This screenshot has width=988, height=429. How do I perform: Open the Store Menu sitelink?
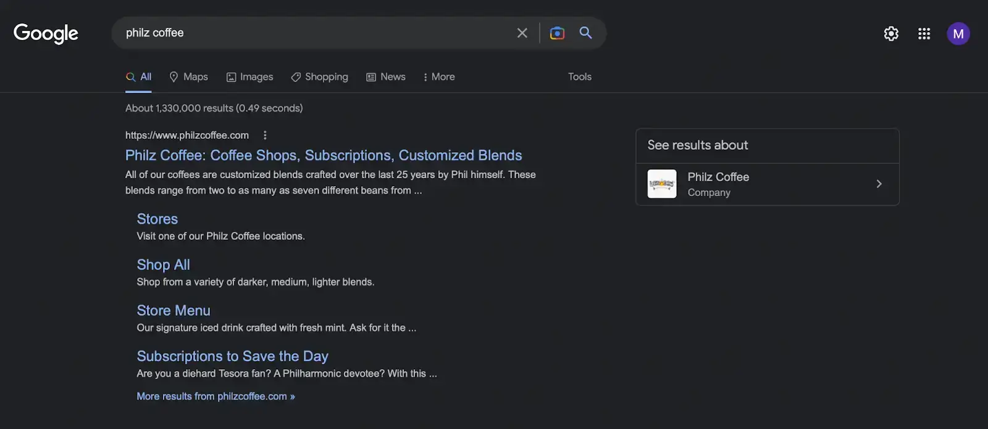[x=174, y=311]
